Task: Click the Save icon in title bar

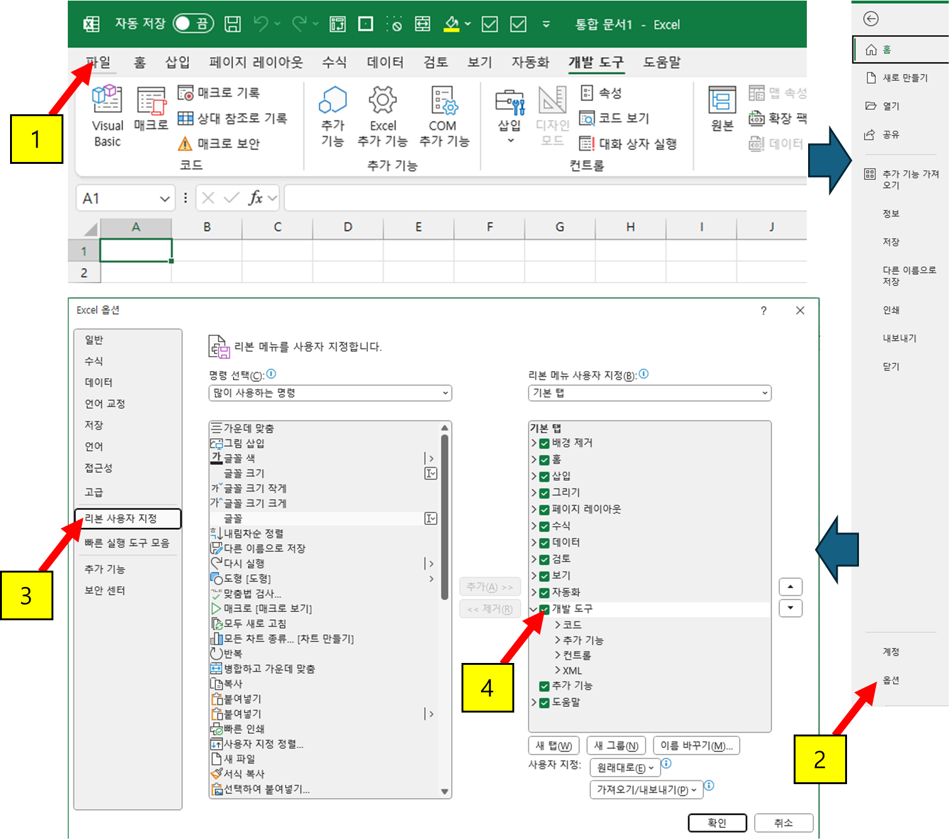Action: point(233,24)
